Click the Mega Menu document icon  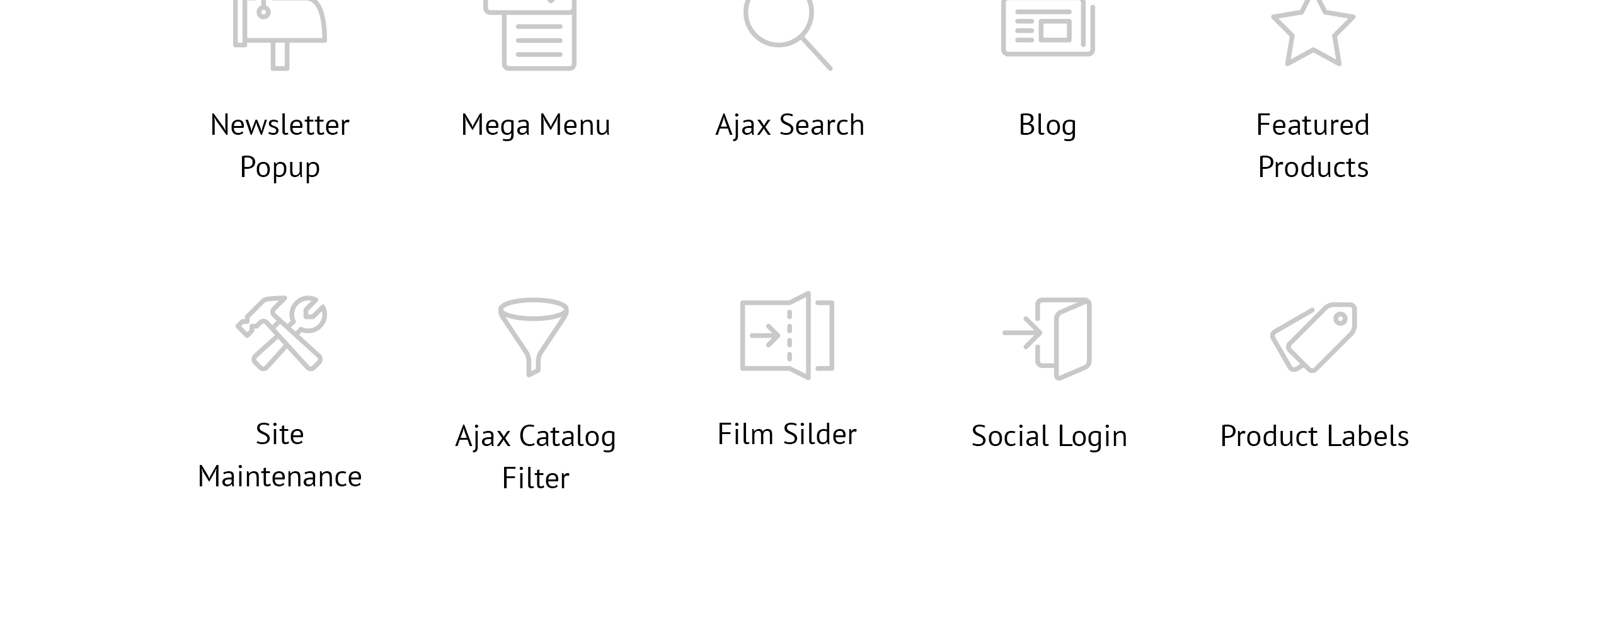pos(539,35)
